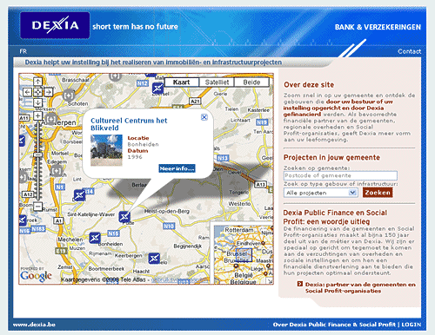Viewport: 435px width, 335px height.
Task: Select Dexia marker near Bonheiden
Action: 95,238
